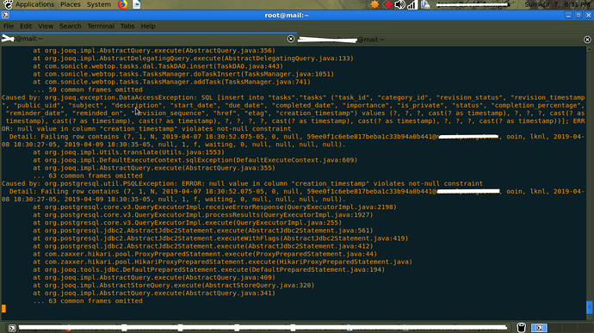Open the File menu
The image size is (594, 333).
(9, 26)
